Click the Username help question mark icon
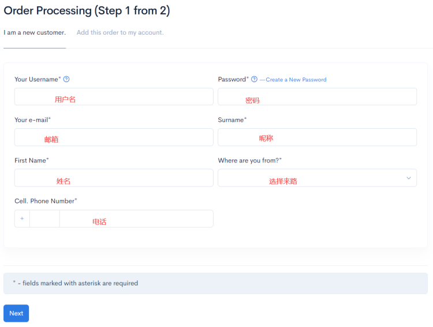This screenshot has height=327, width=433. click(66, 79)
